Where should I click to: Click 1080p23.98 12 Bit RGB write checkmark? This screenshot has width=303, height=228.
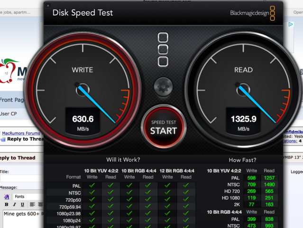pos(167,213)
